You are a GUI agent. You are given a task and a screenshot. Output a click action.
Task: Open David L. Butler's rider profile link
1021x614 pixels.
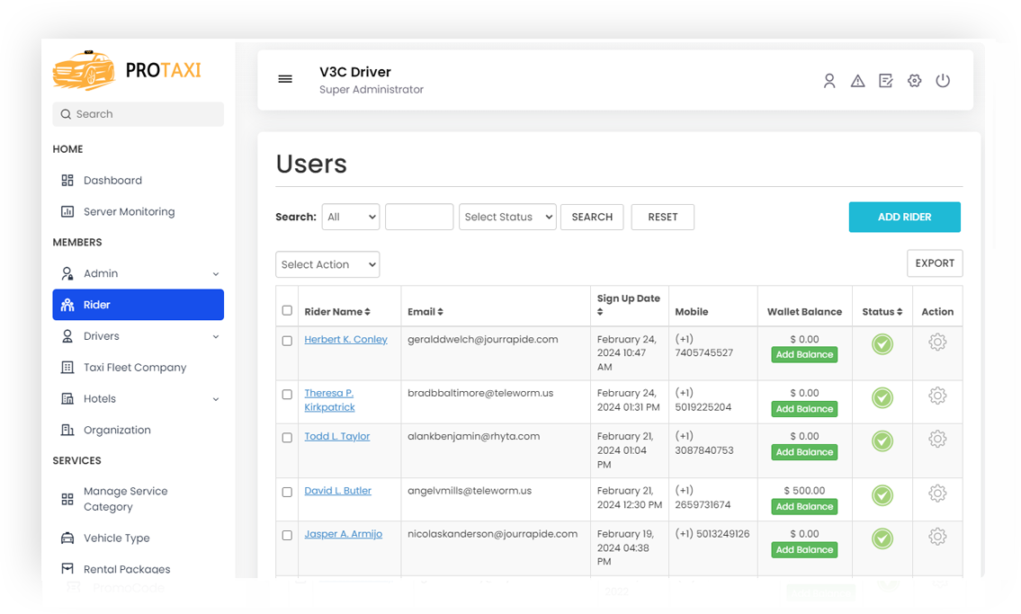[337, 490]
